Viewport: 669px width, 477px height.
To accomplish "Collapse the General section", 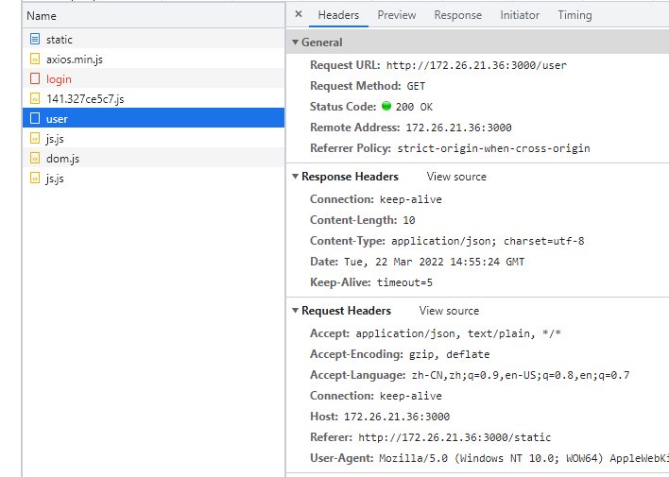I will (x=296, y=43).
